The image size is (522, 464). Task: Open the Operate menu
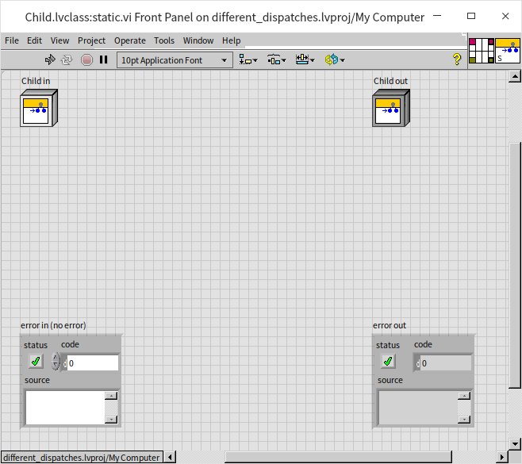tap(129, 40)
